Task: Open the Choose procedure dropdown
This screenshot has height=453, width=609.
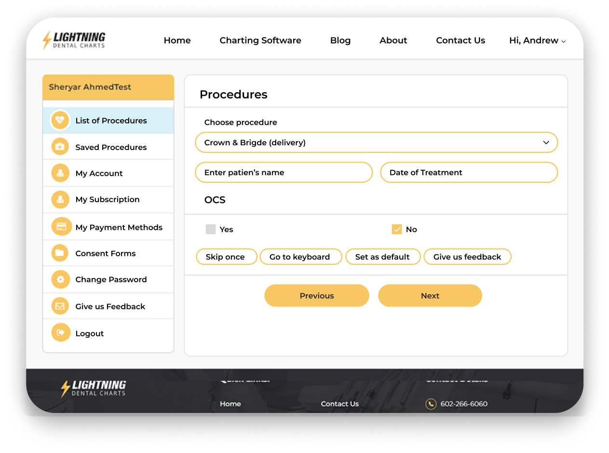Action: (x=376, y=143)
